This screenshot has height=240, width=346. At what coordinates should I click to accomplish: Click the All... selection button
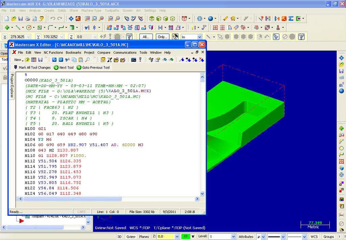coord(146,37)
